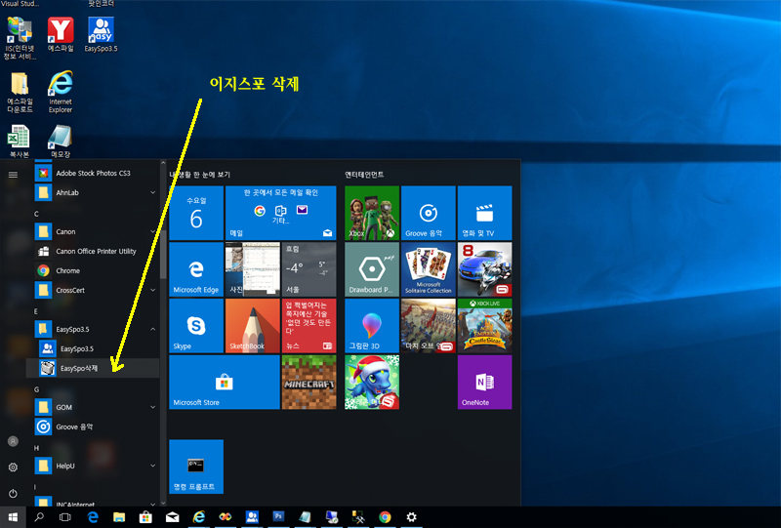Expand the CrossCert folder

152,290
